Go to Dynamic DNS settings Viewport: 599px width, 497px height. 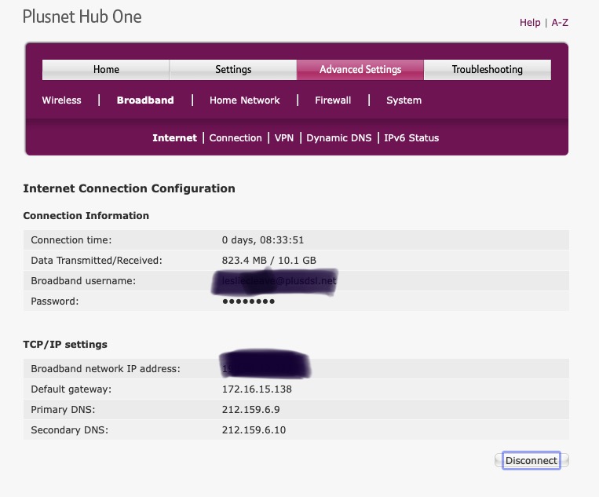tap(339, 138)
